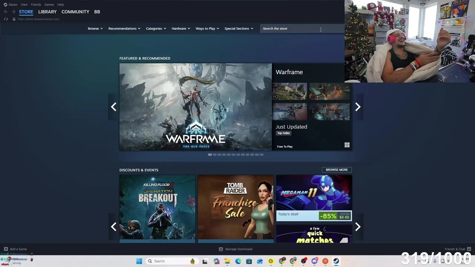This screenshot has height=267, width=475.
Task: Open OBS Studio icon on the taskbar
Action: [x=304, y=261]
